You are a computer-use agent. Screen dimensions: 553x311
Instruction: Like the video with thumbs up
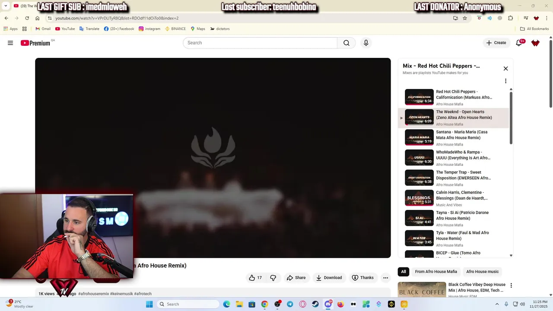coord(255,278)
